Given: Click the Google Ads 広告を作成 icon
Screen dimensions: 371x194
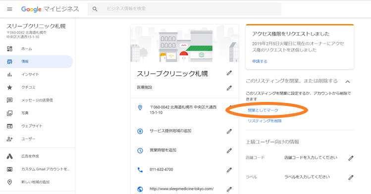Looking at the screenshot, I should [x=10, y=156].
